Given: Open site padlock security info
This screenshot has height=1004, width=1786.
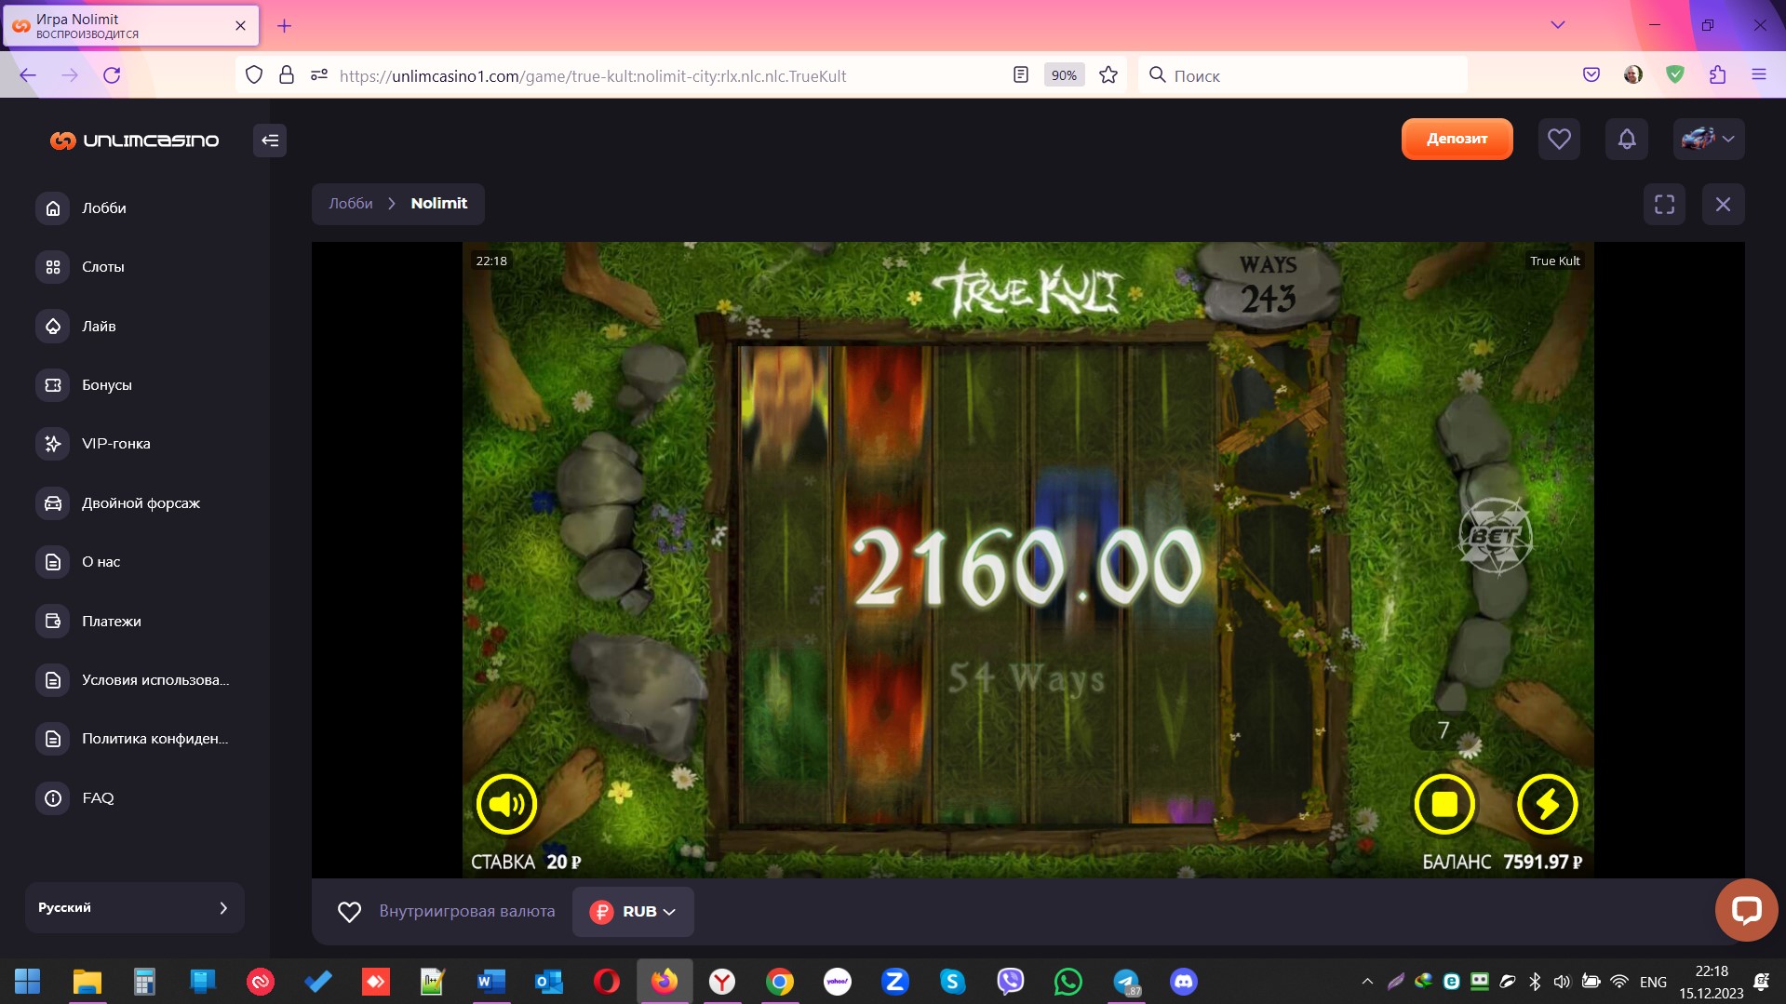Looking at the screenshot, I should (287, 75).
